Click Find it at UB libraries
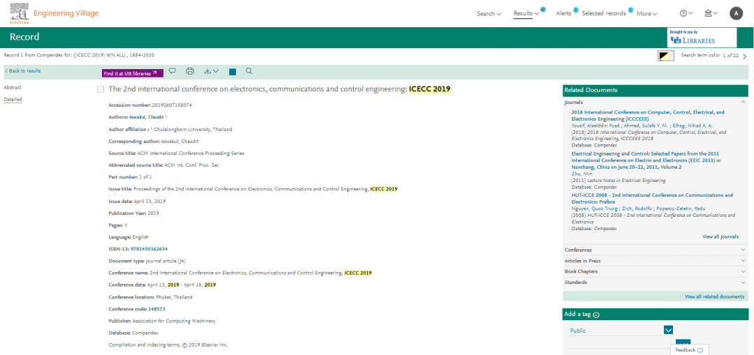 click(132, 73)
